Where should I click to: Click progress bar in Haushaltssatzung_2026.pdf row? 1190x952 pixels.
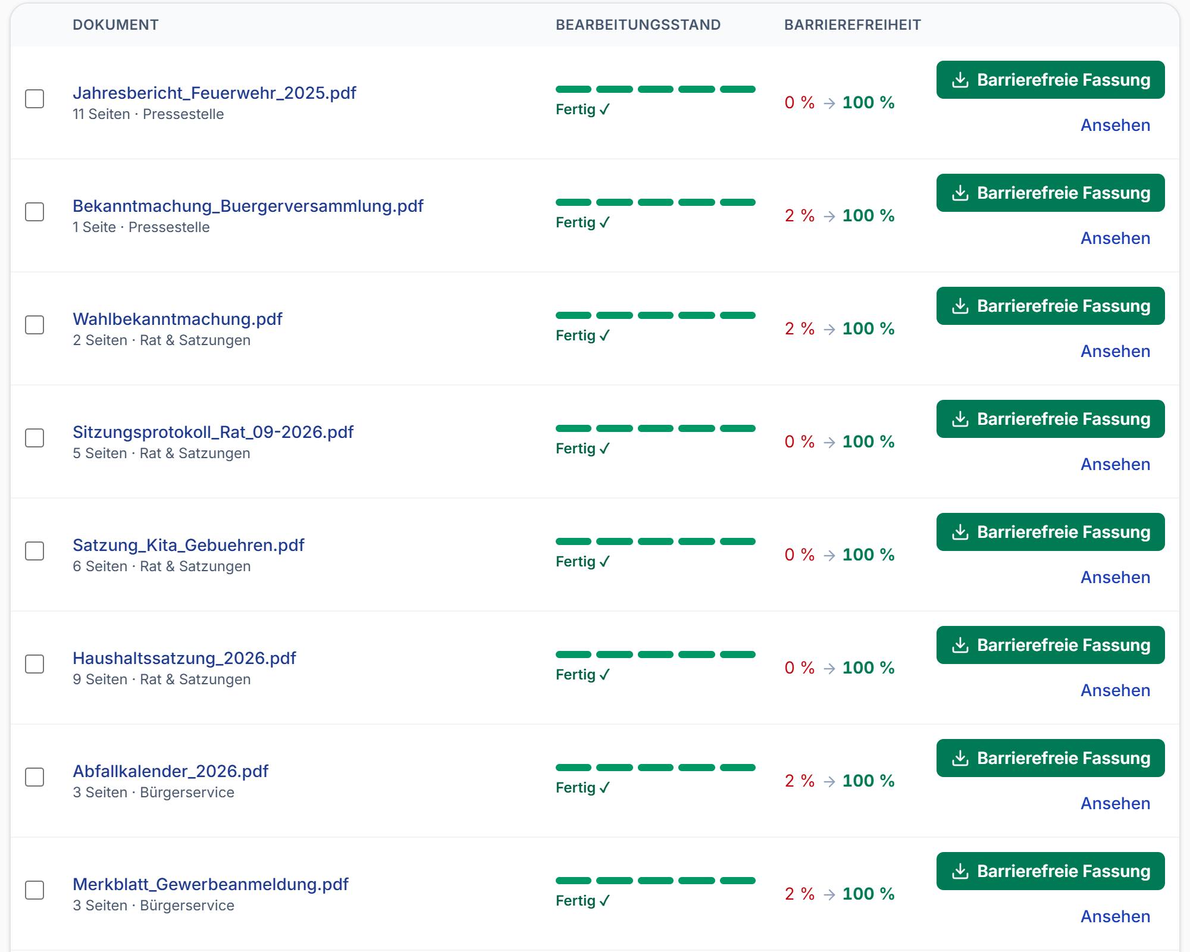tap(656, 654)
